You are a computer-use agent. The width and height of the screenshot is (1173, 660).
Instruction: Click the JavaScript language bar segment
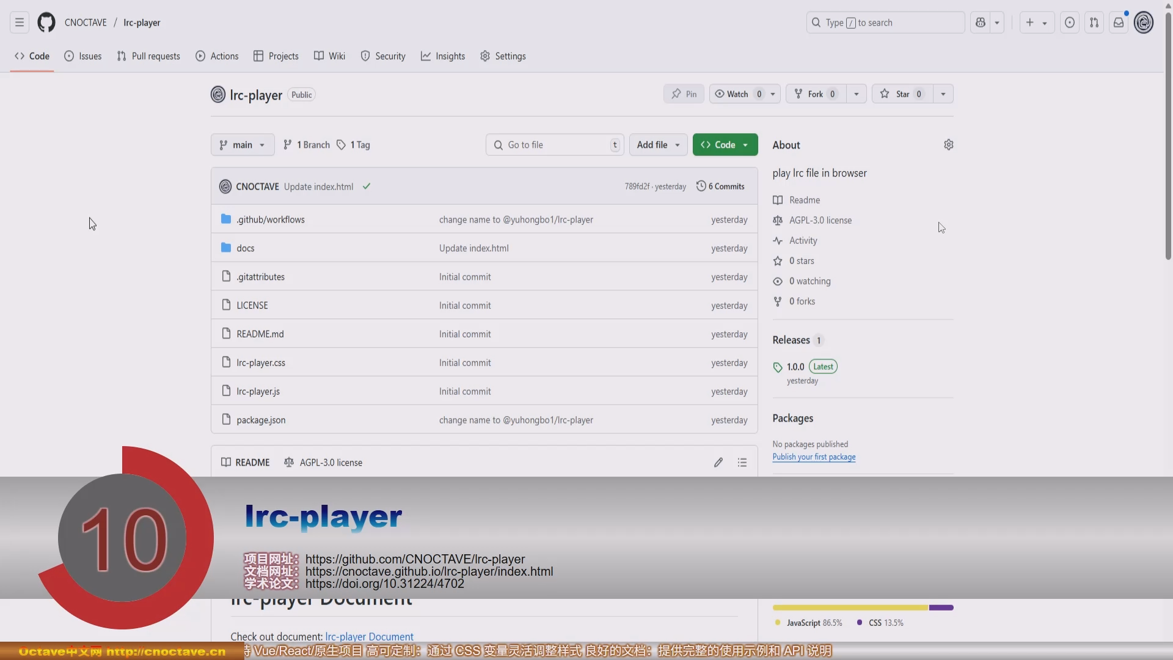point(850,607)
